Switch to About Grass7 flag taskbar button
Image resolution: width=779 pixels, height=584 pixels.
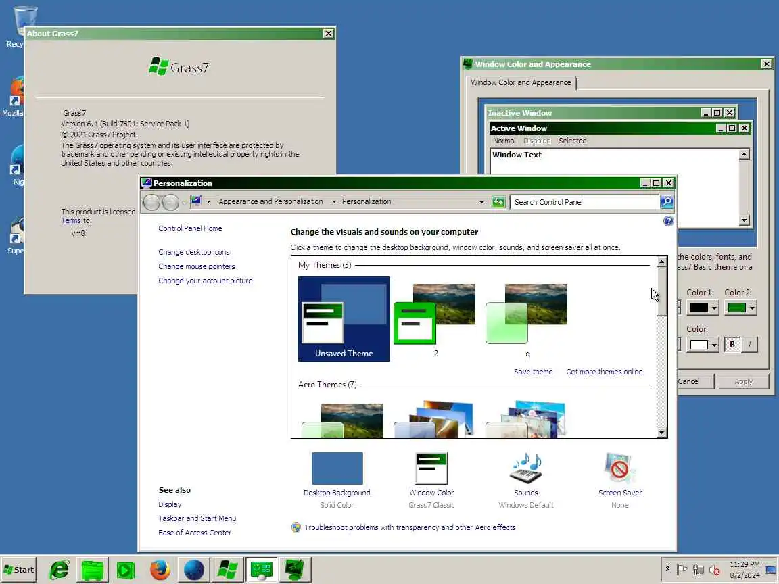227,570
